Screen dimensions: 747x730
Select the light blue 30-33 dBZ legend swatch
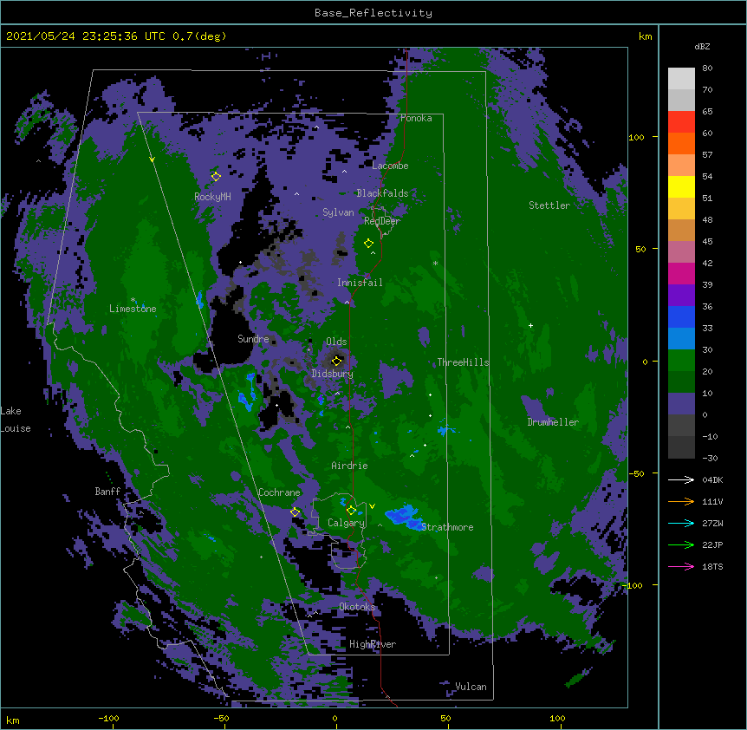click(x=681, y=339)
